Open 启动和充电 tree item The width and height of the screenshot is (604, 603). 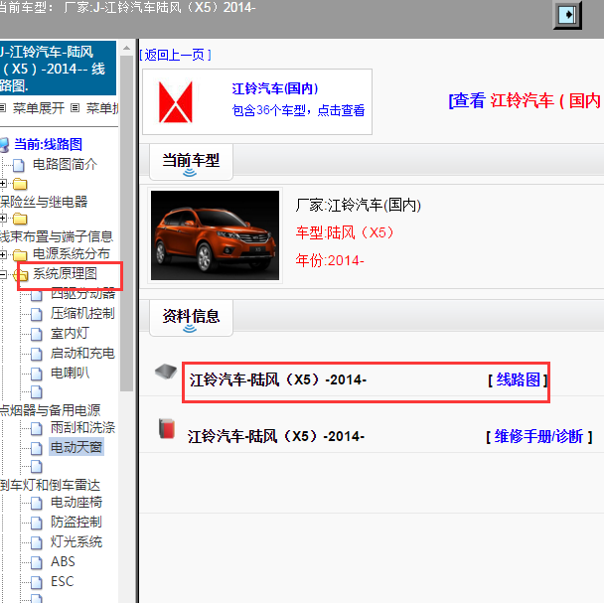coord(82,353)
